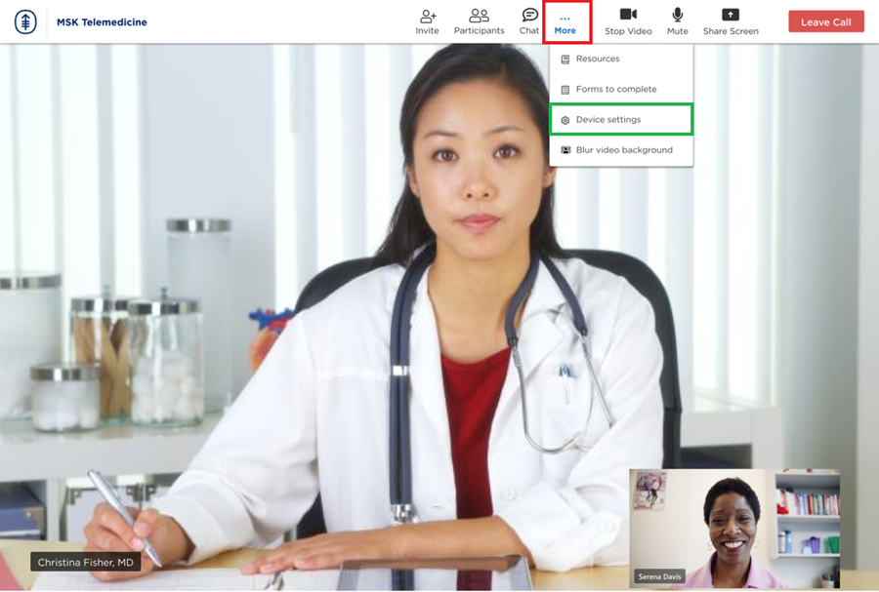Screen dimensions: 879x592
Task: Click the MSK Telemedicine title text
Action: (x=102, y=22)
